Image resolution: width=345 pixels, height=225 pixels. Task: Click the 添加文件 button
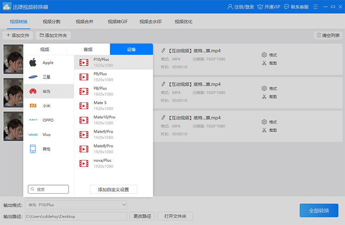(x=18, y=35)
